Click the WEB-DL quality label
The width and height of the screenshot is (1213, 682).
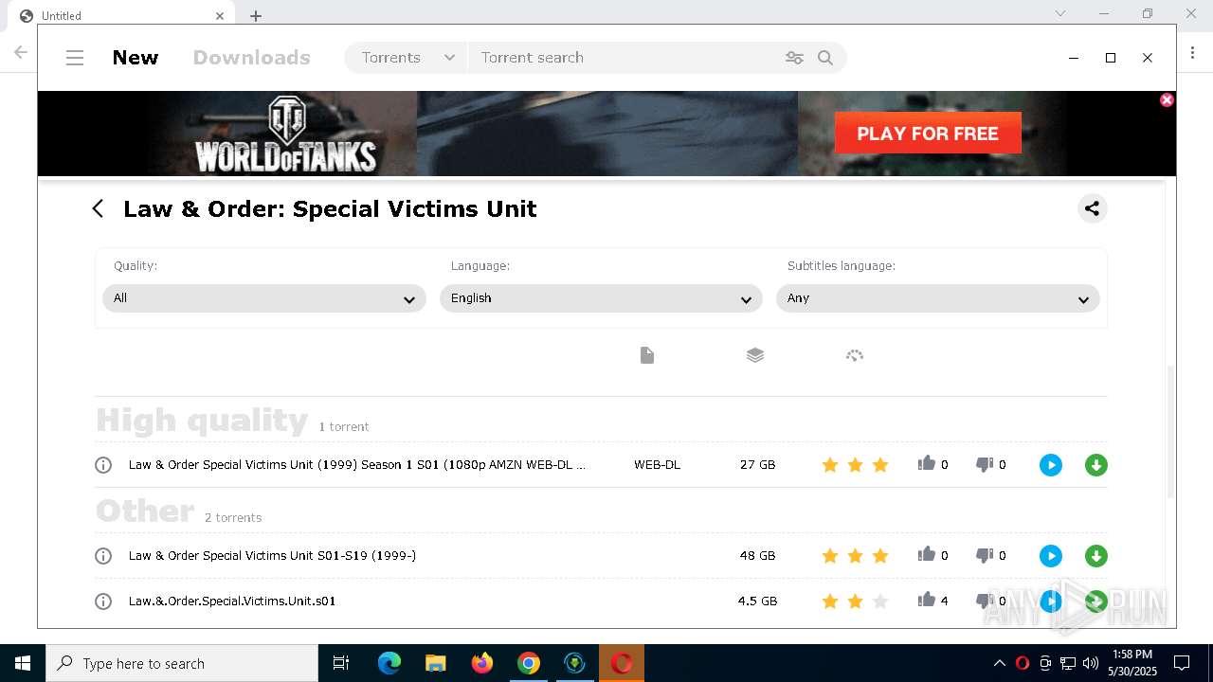pyautogui.click(x=657, y=465)
